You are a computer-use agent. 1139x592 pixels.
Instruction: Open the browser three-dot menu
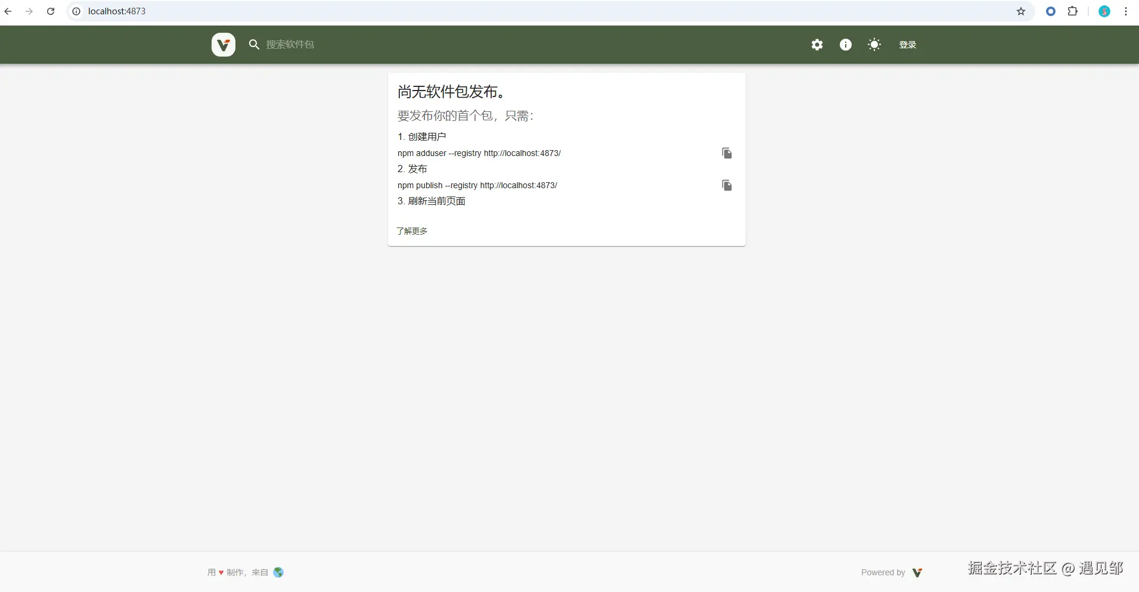click(1126, 11)
